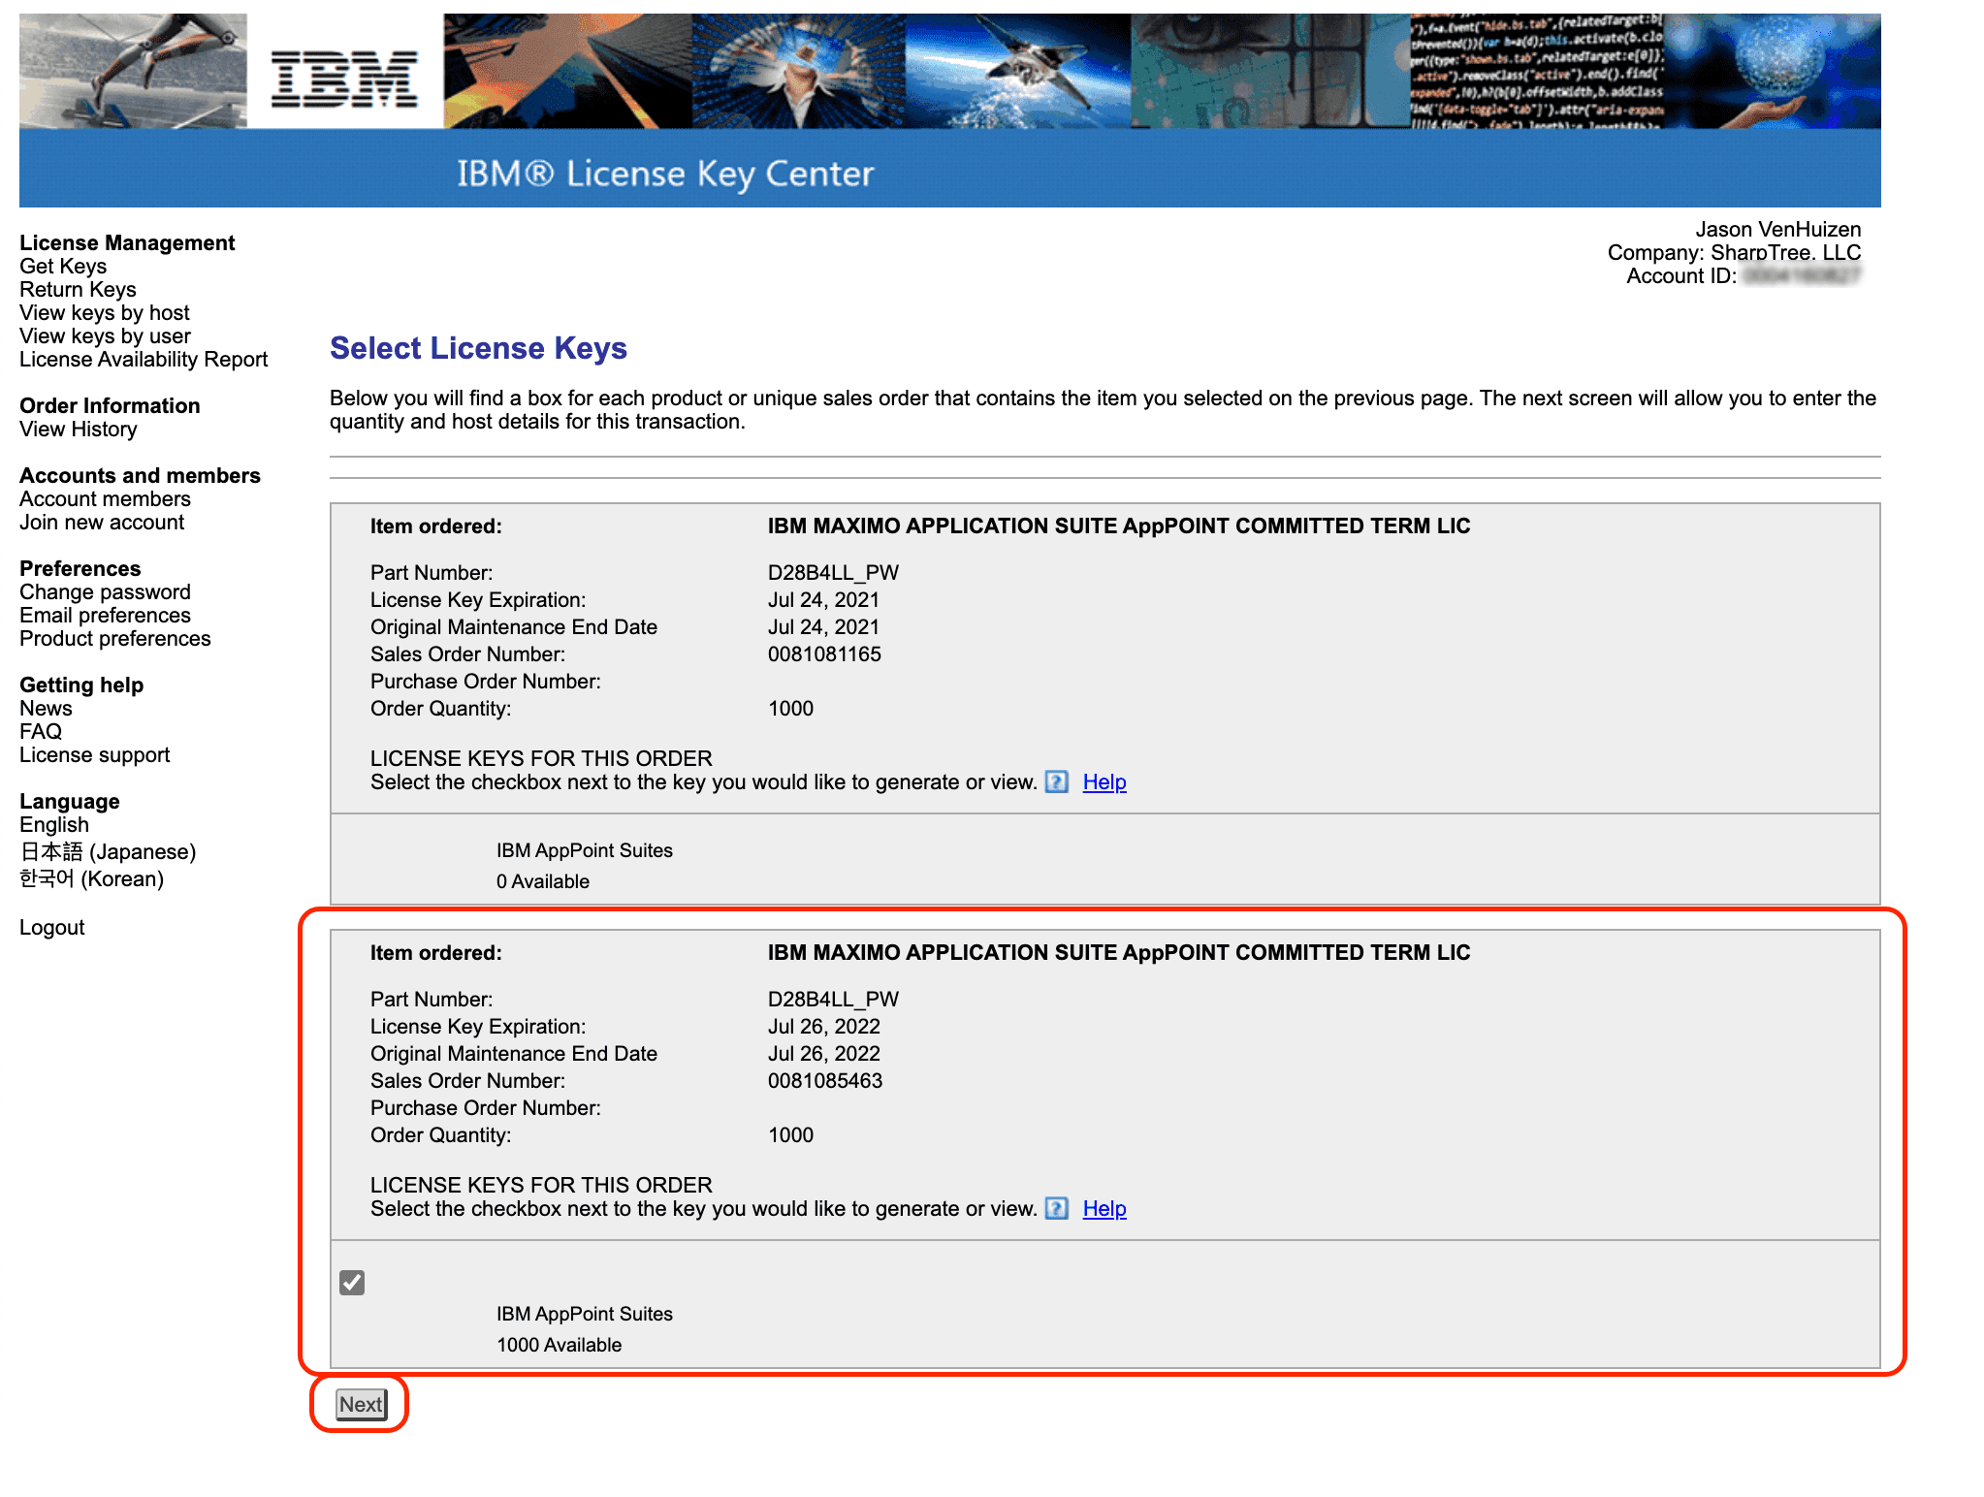Open Change password preference
Screen dimensions: 1984x1497
tap(105, 591)
